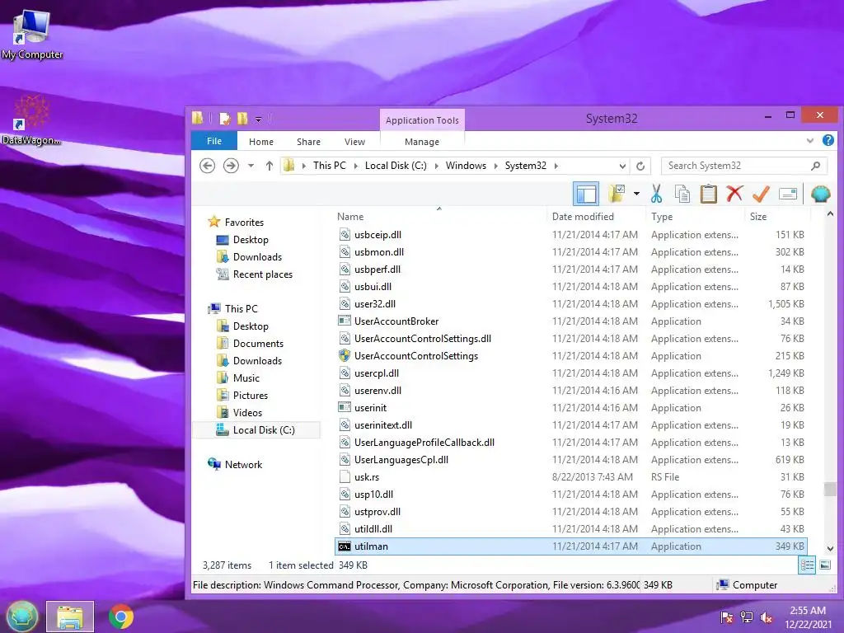Viewport: 844px width, 633px height.
Task: Click the Paste clipboard icon
Action: [708, 194]
